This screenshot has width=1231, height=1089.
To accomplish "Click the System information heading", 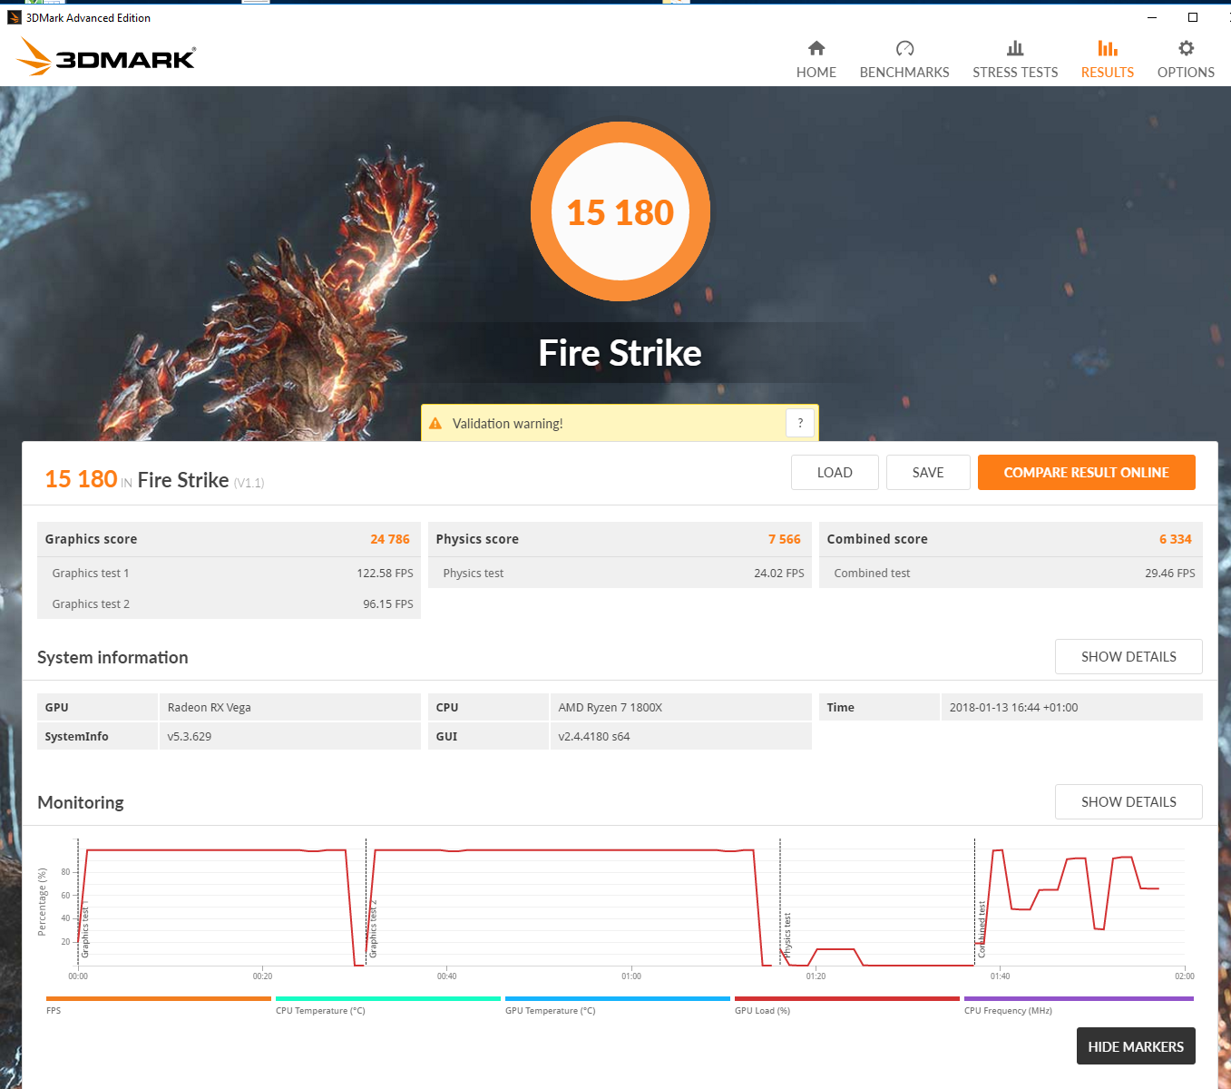I will [x=112, y=658].
